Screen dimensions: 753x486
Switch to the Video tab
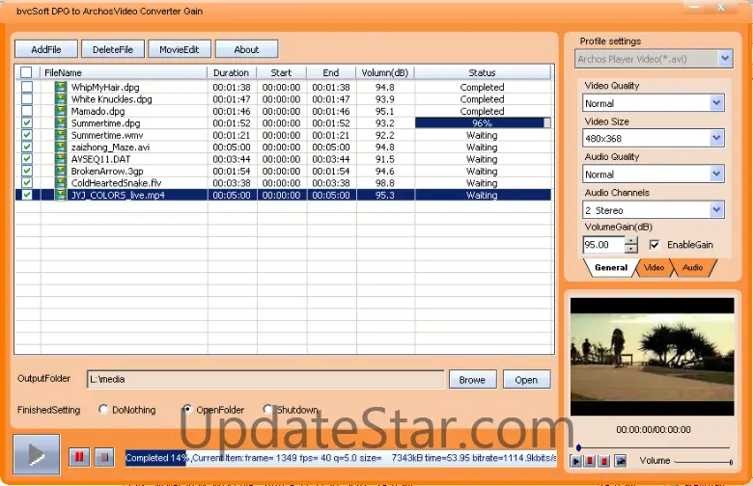pyautogui.click(x=654, y=268)
